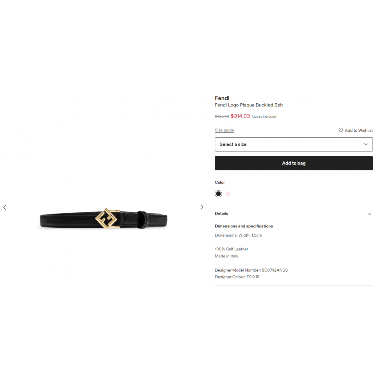
Task: Open the Size guide link
Action: tap(224, 130)
